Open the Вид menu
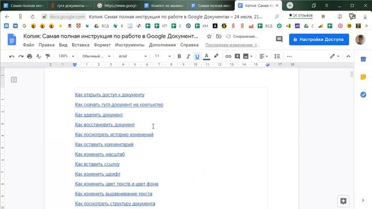 63,45
